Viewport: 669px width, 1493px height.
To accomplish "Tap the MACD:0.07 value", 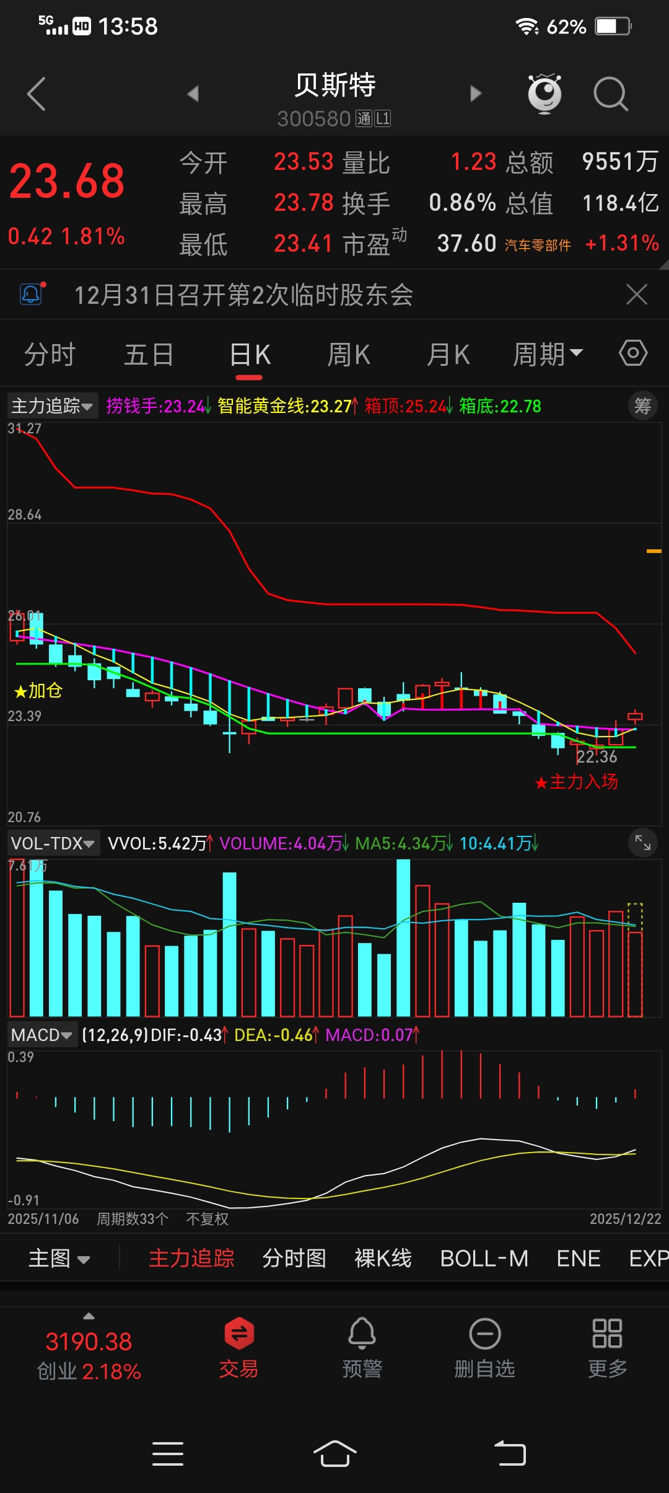I will 372,1035.
